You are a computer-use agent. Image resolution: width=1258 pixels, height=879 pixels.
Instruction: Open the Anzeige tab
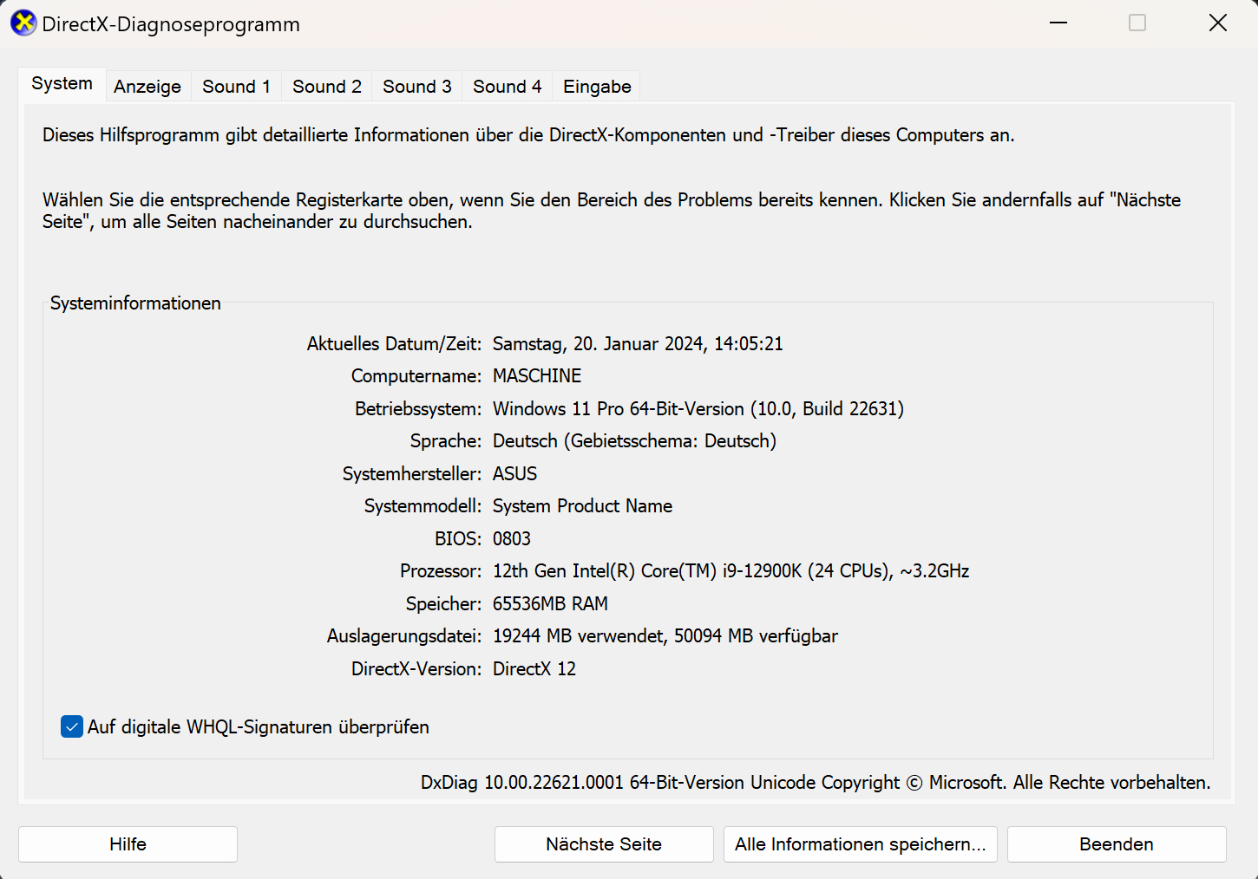coord(147,87)
